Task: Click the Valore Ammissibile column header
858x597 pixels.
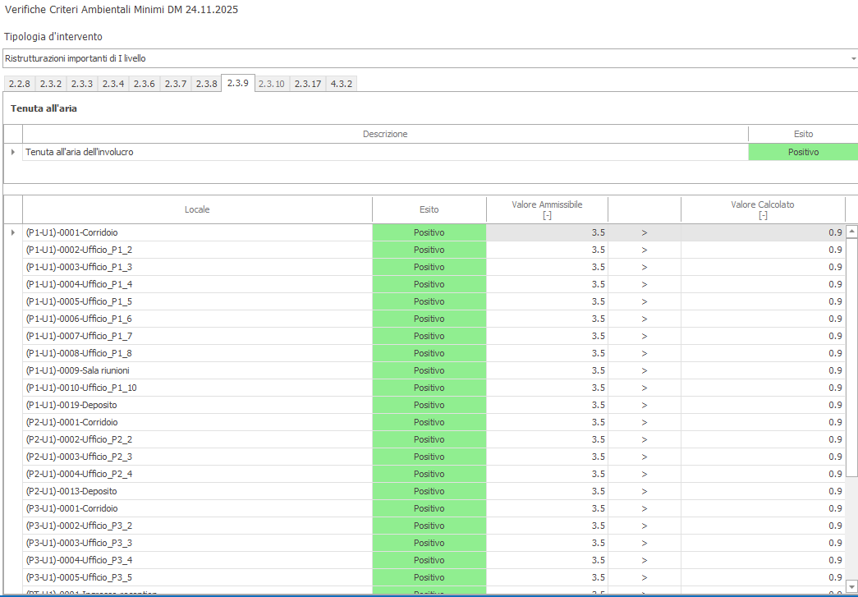Action: 547,209
